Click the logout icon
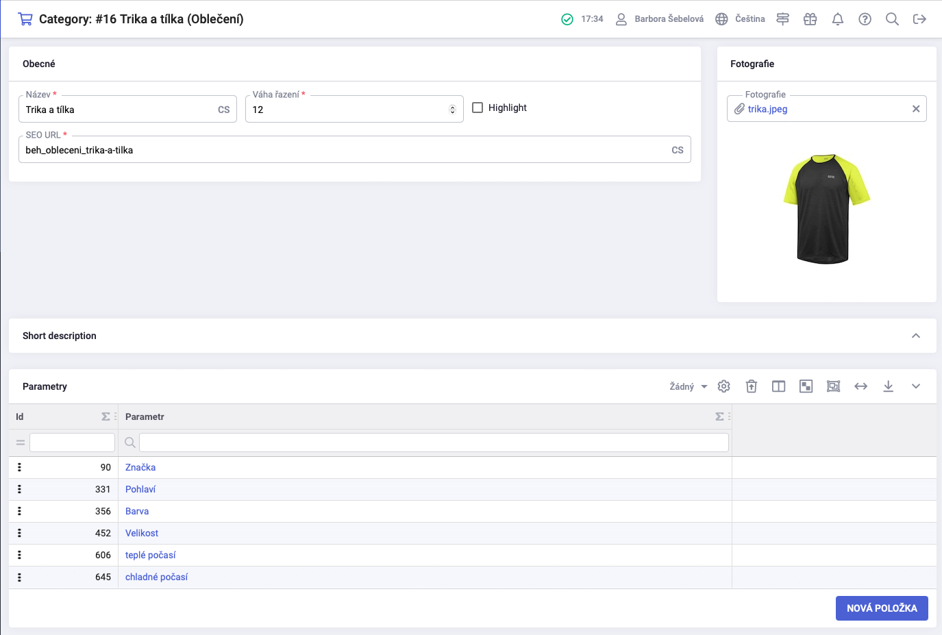The image size is (942, 635). [919, 19]
